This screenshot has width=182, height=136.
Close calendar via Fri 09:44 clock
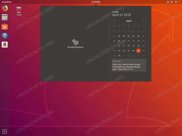tap(96, 2)
